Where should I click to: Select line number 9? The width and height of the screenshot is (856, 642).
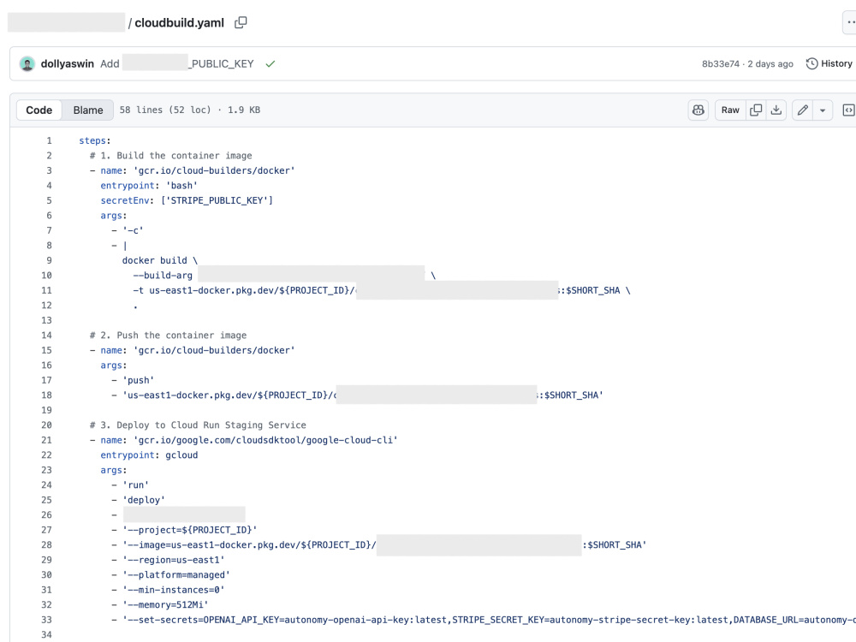point(49,260)
